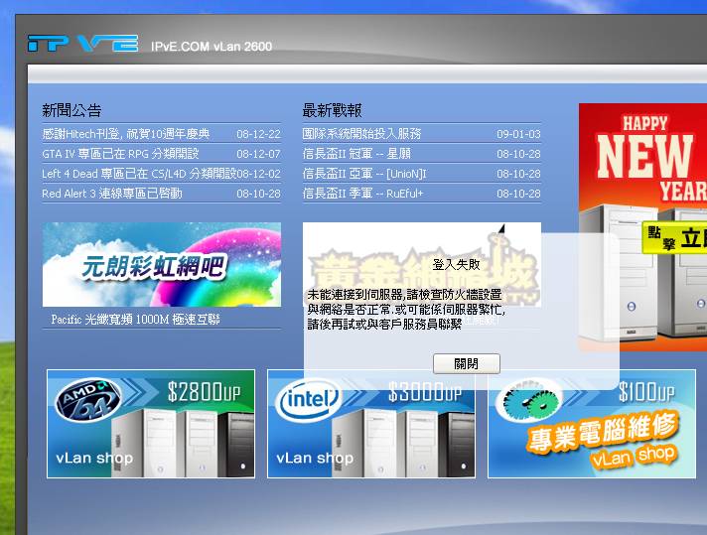Click the Pacific 光纖寬頻 1000M 極速互聯 caption
Image resolution: width=707 pixels, height=535 pixels.
pos(136,320)
